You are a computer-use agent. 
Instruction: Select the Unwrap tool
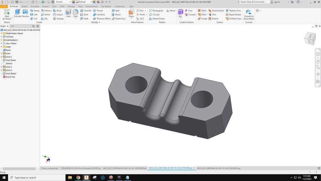[x=58, y=18]
